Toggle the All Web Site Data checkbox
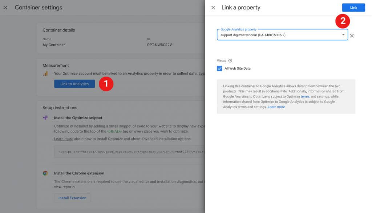Screen dimensions: 372x213 click(219, 68)
